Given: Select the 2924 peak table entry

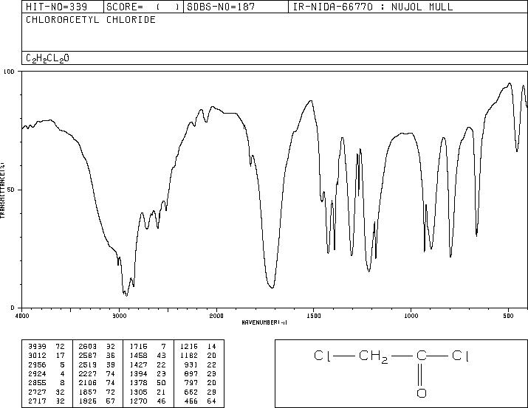Looking at the screenshot, I should click(x=47, y=373).
